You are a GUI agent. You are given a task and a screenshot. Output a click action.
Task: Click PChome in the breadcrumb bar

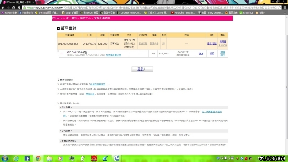[x=58, y=18]
